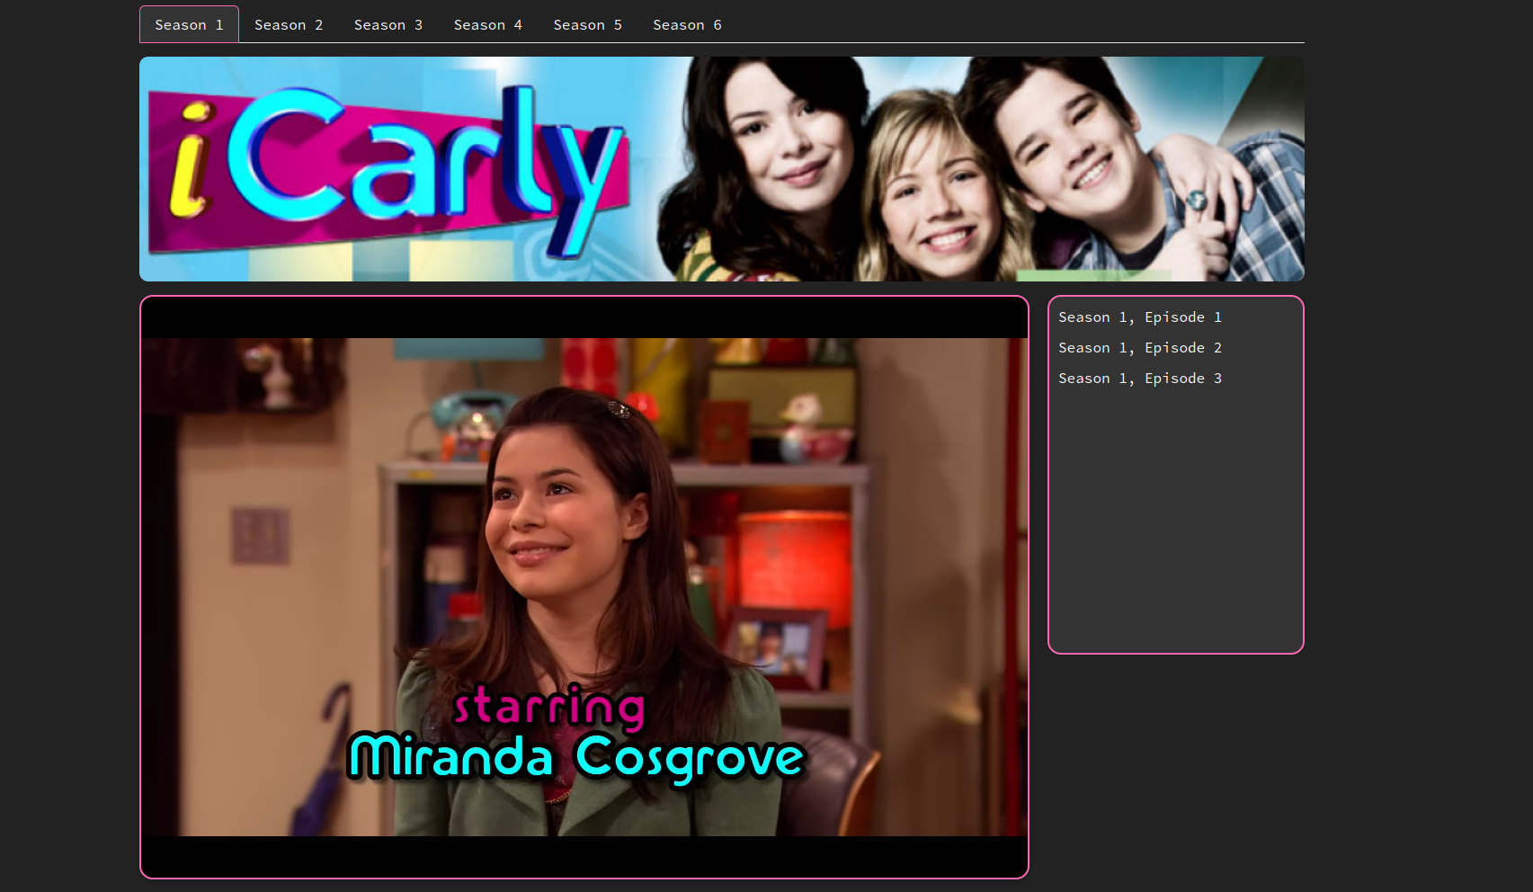The image size is (1533, 892).
Task: Click the video player's bottom black bar
Action: tap(584, 856)
